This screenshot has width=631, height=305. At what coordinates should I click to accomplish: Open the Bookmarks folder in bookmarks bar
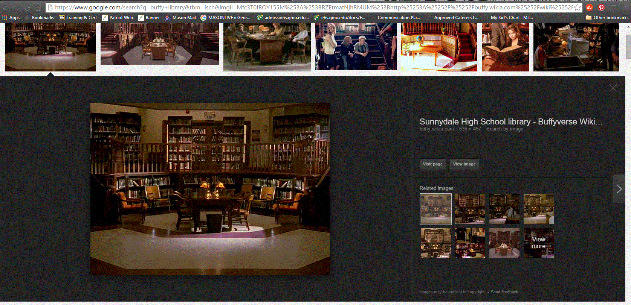click(39, 18)
